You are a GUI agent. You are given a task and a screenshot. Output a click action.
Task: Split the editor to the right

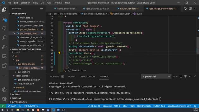pyautogui.click(x=190, y=9)
